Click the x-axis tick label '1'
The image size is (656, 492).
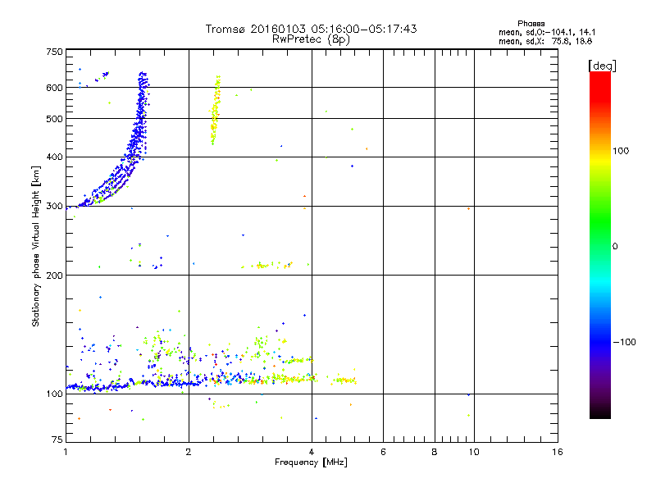66,452
